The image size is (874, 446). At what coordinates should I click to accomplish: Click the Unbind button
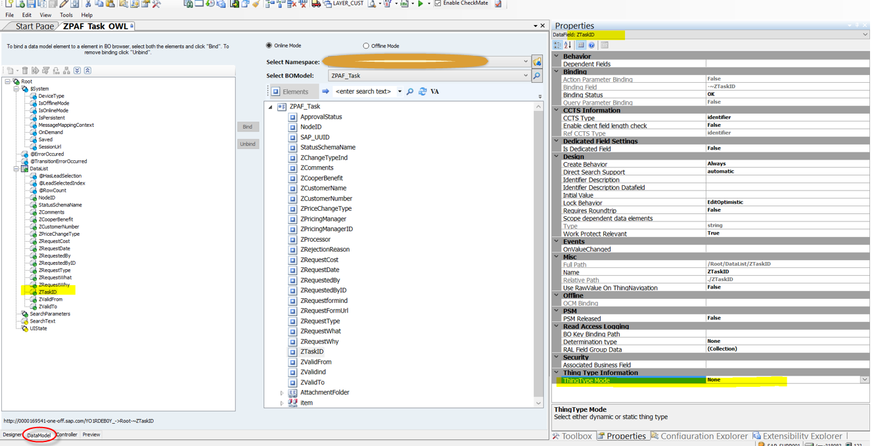247,144
